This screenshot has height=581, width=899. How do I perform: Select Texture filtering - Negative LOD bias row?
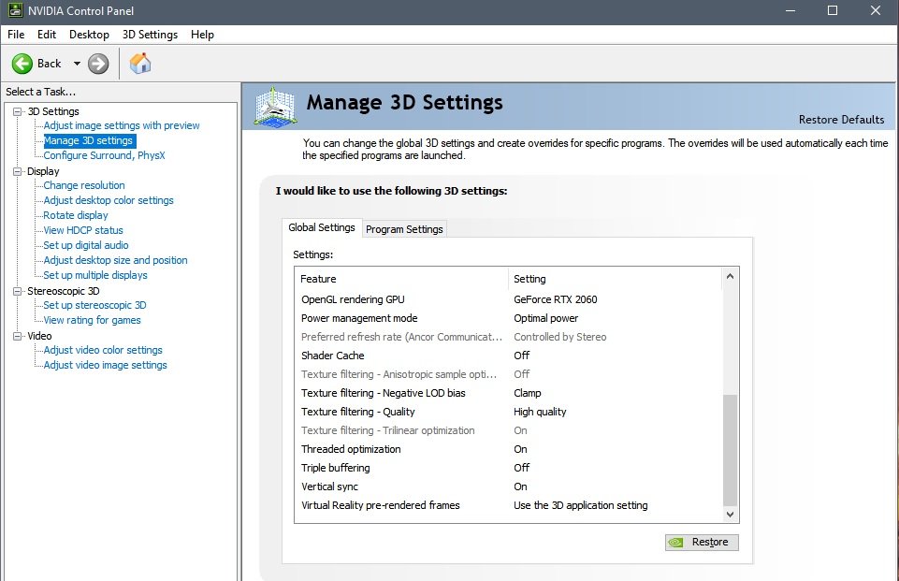[509, 393]
